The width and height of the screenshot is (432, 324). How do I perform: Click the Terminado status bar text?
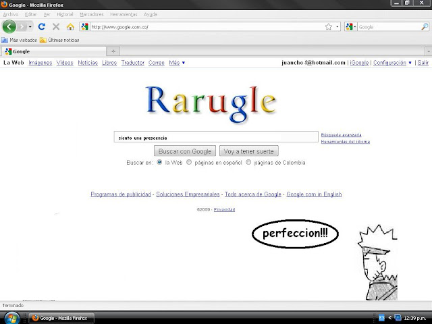click(x=13, y=306)
